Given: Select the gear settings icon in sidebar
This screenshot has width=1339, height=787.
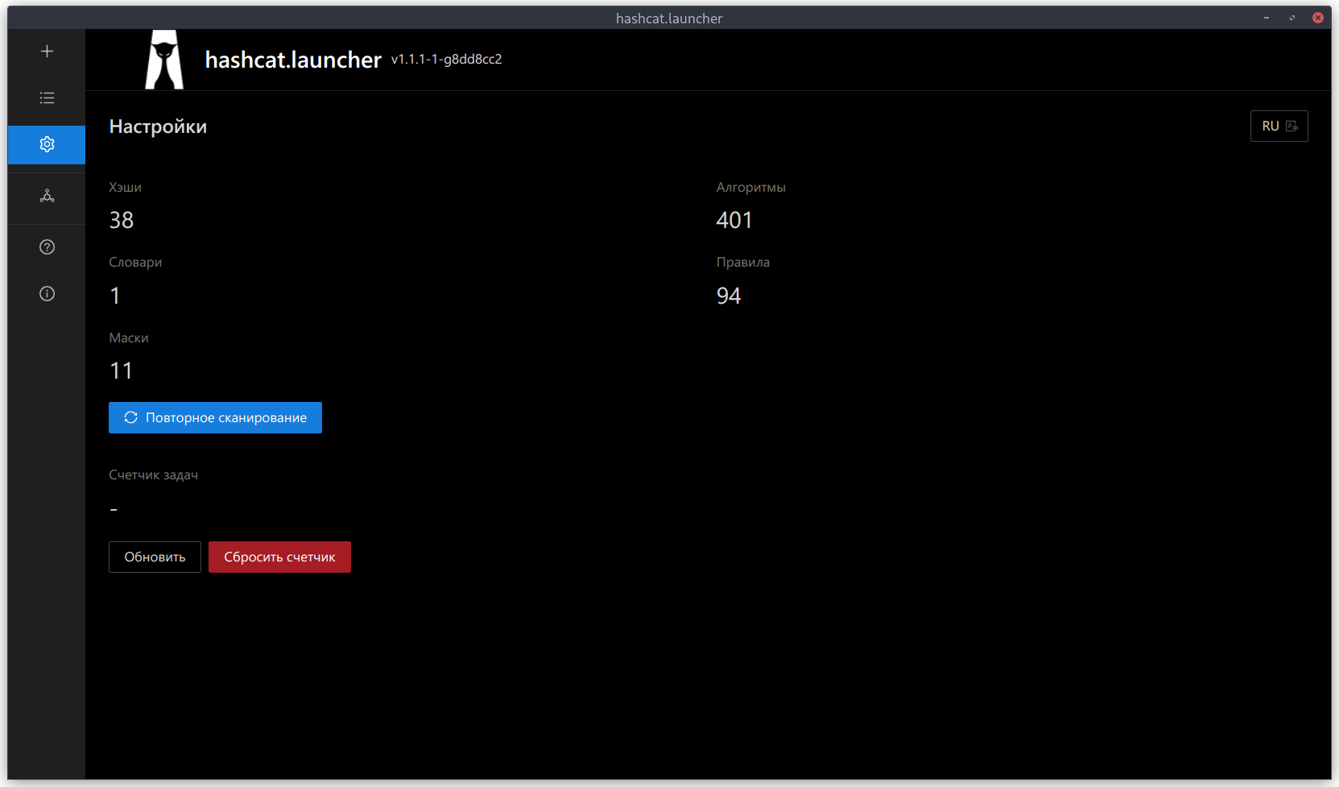Looking at the screenshot, I should click(47, 144).
